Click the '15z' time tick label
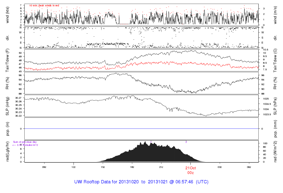This screenshot has height=193, width=283. (103, 167)
